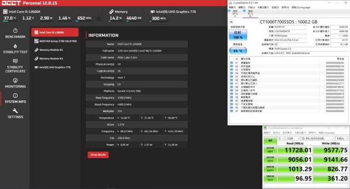The image size is (350, 189).
Task: Run the SEQ1M Q1T1 test button
Action: [270, 160]
